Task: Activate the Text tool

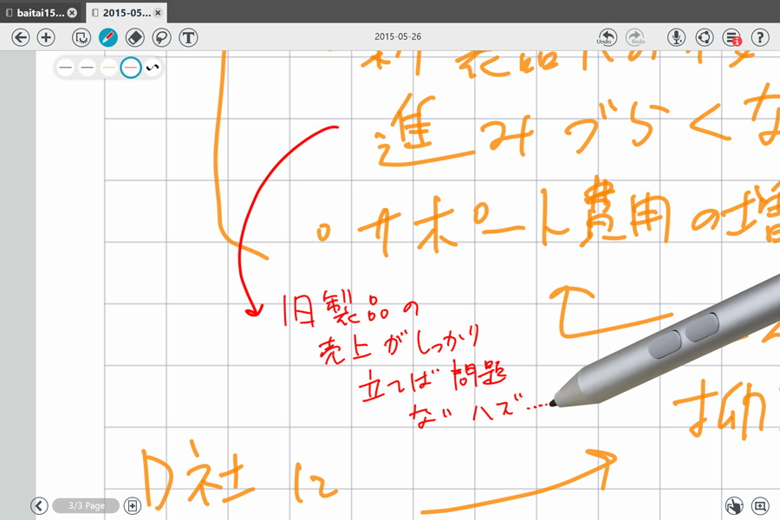Action: 188,37
